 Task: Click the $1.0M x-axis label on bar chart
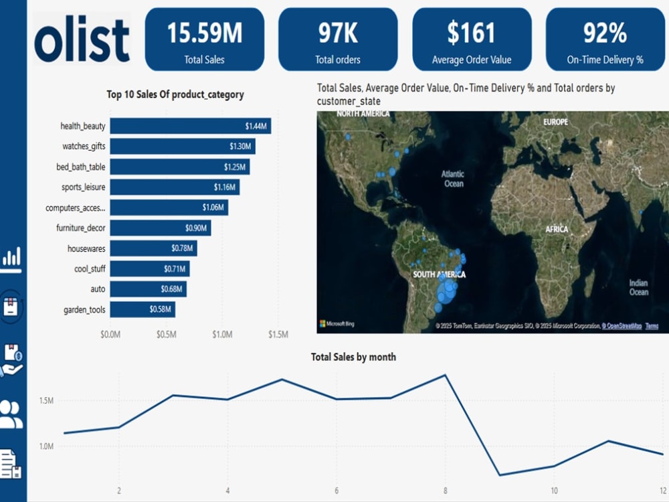pos(222,334)
